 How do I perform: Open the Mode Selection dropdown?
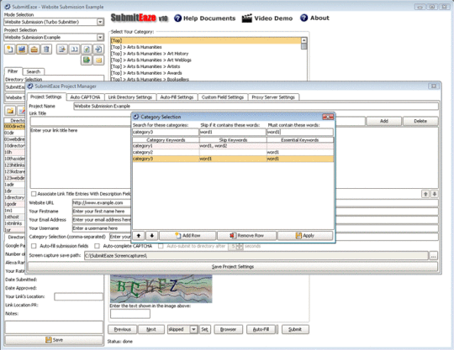coord(100,22)
